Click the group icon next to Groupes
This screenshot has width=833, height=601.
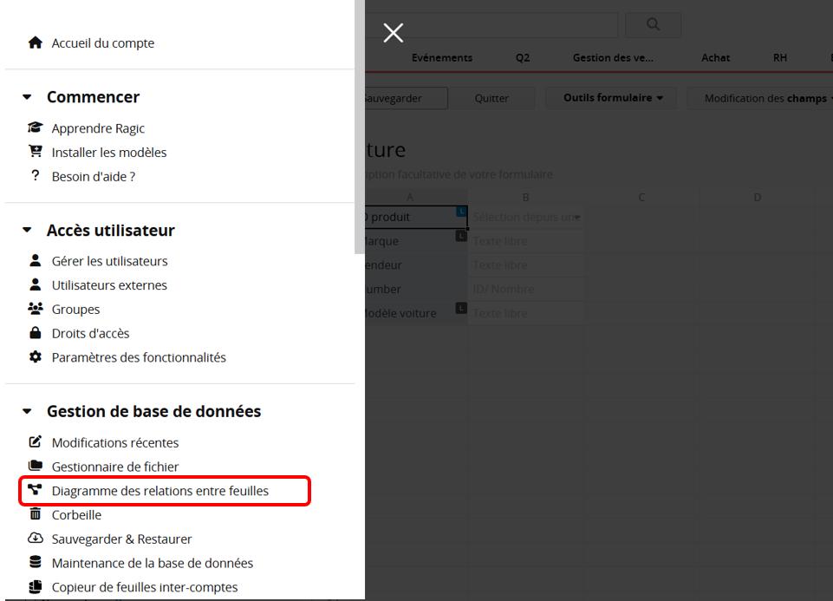click(x=35, y=309)
